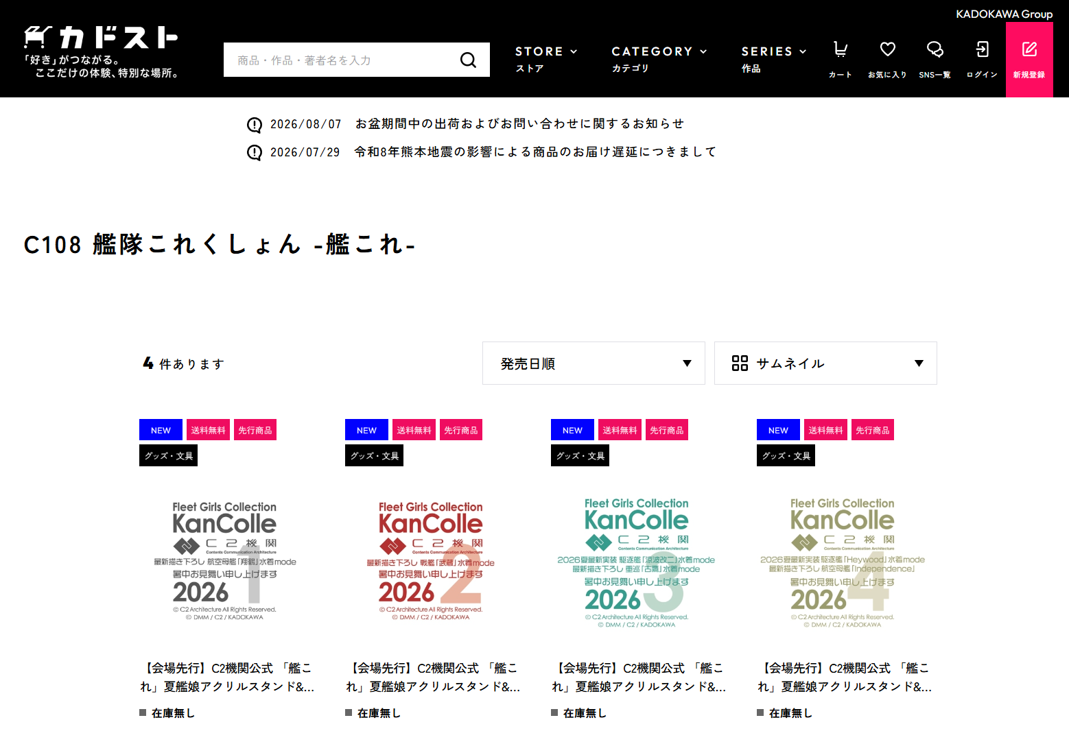Open product title under teal thumbnail
Screen dimensions: 1069x731
coord(639,678)
